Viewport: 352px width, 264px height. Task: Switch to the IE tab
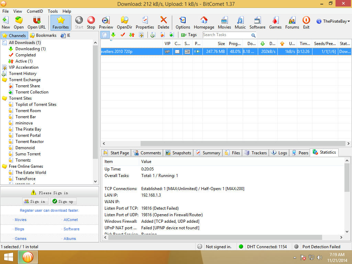[x=66, y=35]
